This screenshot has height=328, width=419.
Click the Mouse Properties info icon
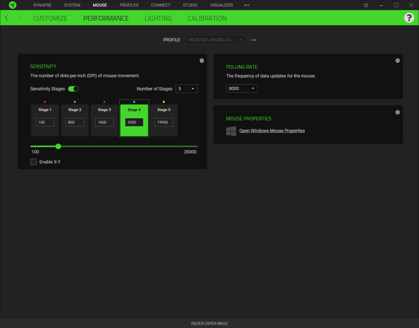click(x=397, y=112)
